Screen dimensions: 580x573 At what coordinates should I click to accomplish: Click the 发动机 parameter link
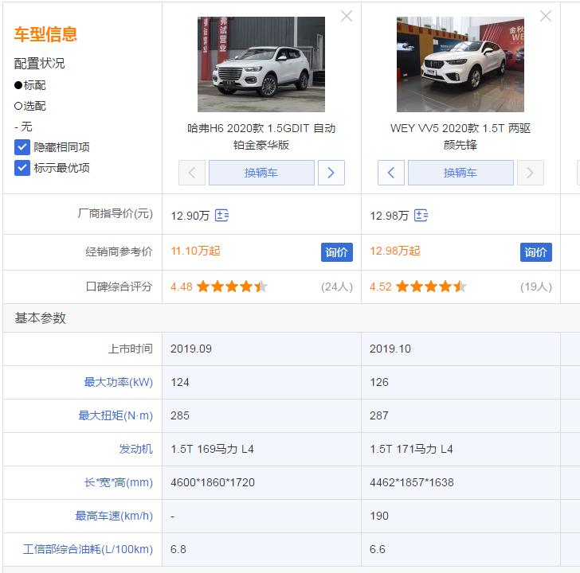tap(135, 449)
